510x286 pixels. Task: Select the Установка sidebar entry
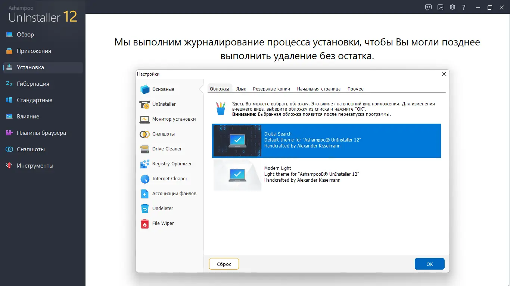pyautogui.click(x=43, y=67)
